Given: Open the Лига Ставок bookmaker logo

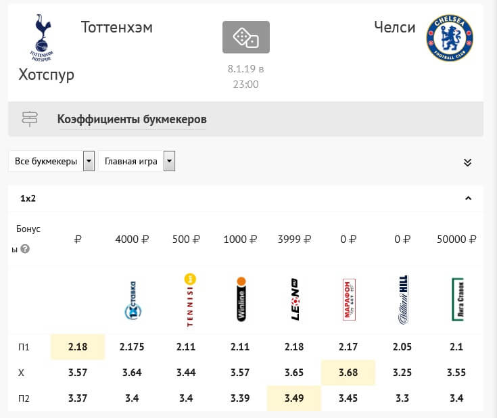Looking at the screenshot, I should coord(458,299).
